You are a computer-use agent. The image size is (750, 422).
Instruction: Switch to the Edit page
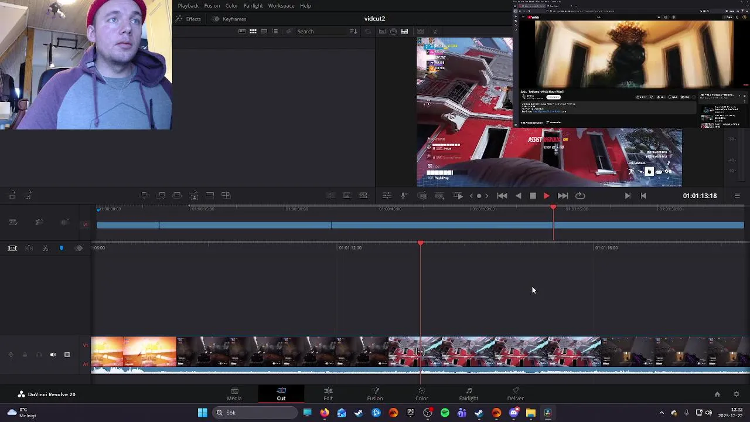click(328, 394)
